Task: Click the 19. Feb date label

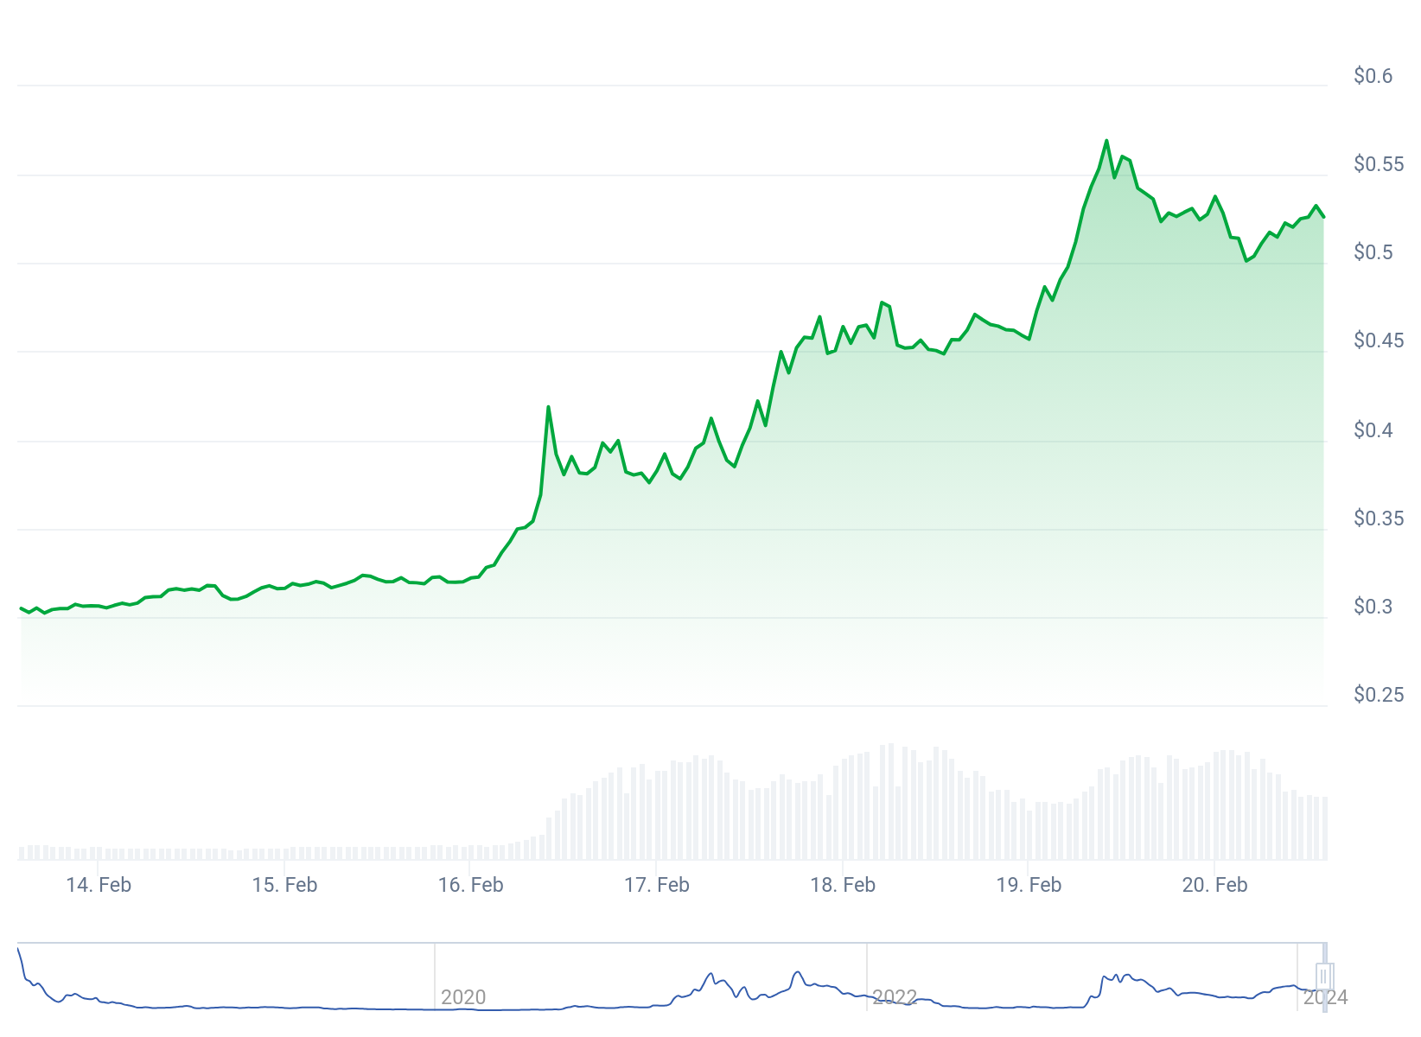Action: [1029, 885]
